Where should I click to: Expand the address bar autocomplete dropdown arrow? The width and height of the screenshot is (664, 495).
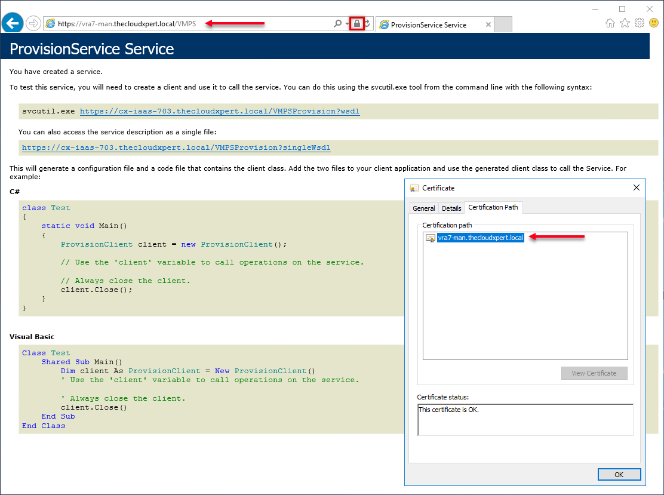coord(347,24)
